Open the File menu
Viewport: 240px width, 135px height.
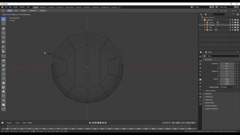pos(6,7)
